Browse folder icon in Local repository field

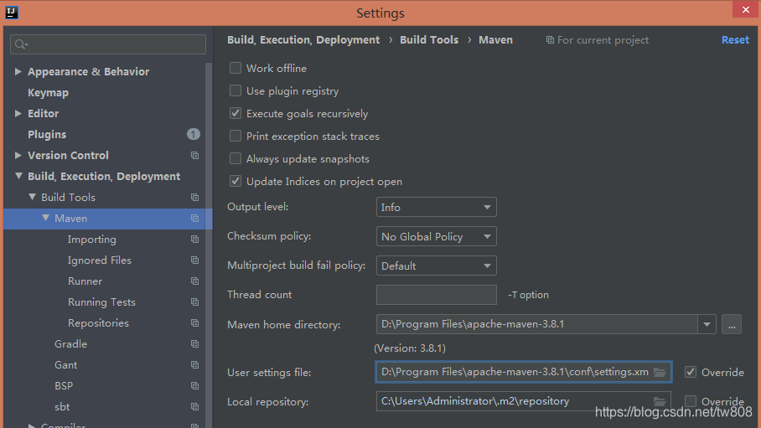pyautogui.click(x=660, y=401)
